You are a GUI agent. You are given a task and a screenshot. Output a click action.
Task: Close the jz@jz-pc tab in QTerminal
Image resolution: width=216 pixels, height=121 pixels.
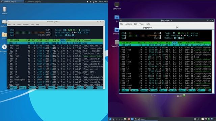pyautogui.click(x=177, y=28)
